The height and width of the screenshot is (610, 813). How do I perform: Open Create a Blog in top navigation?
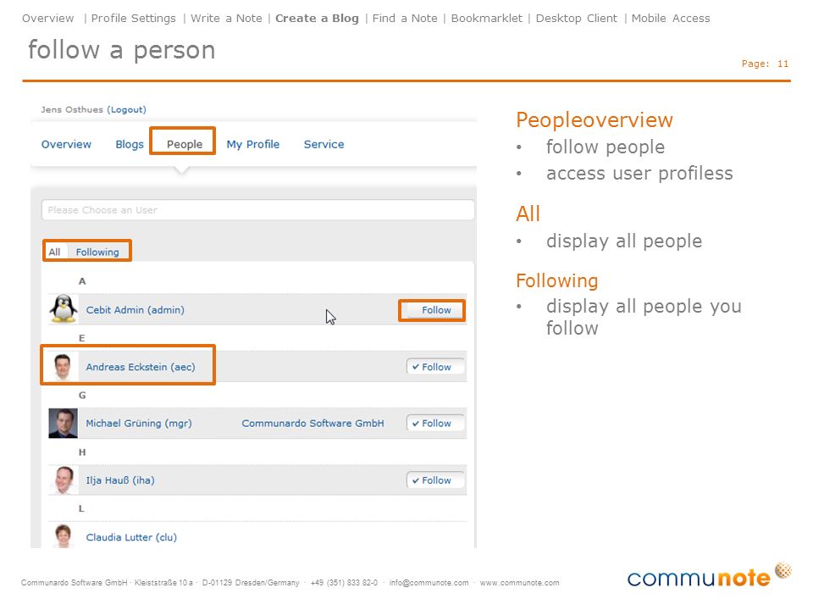pyautogui.click(x=317, y=18)
